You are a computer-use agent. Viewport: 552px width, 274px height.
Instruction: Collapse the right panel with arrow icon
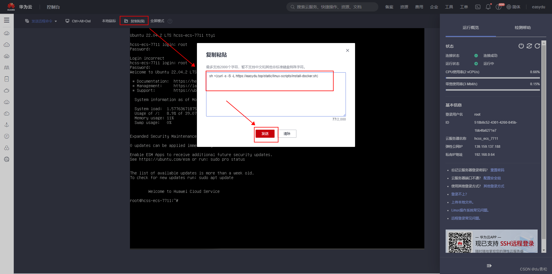(x=489, y=266)
